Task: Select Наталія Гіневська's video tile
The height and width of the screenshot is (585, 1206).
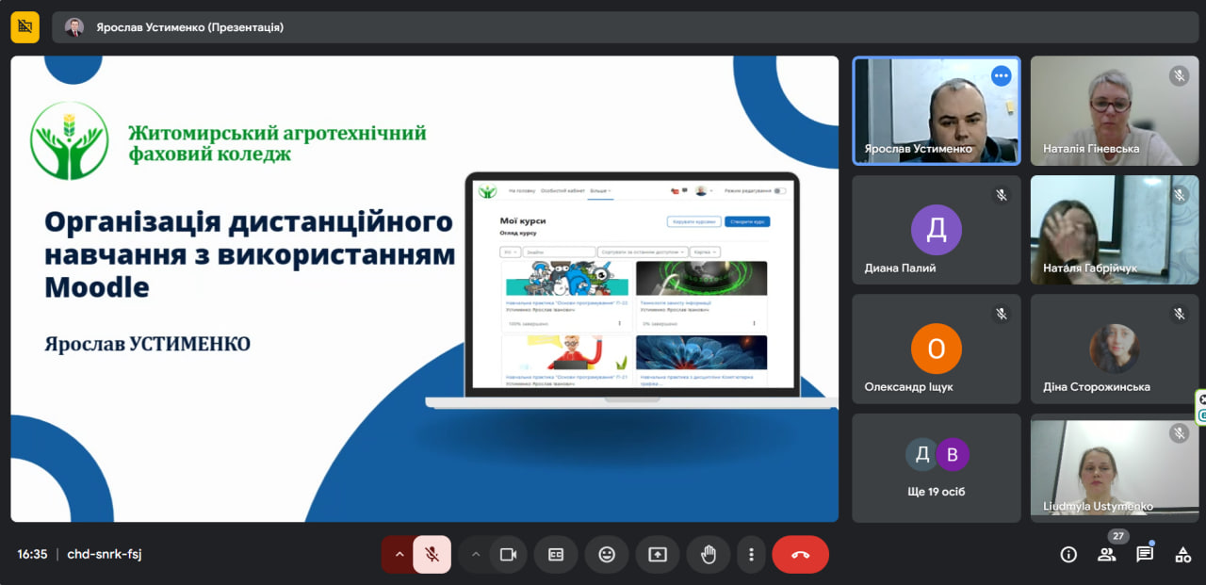Action: tap(1115, 110)
